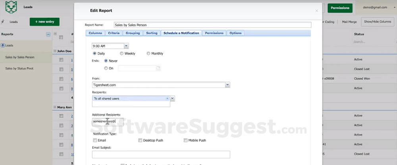Open the calendar picker for end date

click(x=158, y=68)
